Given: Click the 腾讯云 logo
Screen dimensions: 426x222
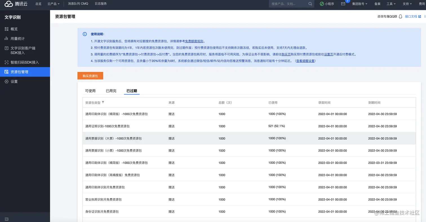Looking at the screenshot, I should pos(16,4).
